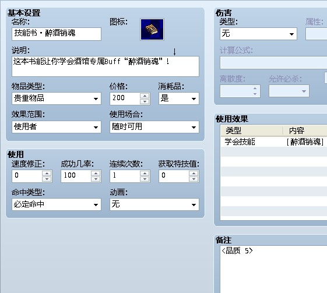The width and height of the screenshot is (327, 293).
Task: Click the 说明 description text box
Action: [x=106, y=66]
